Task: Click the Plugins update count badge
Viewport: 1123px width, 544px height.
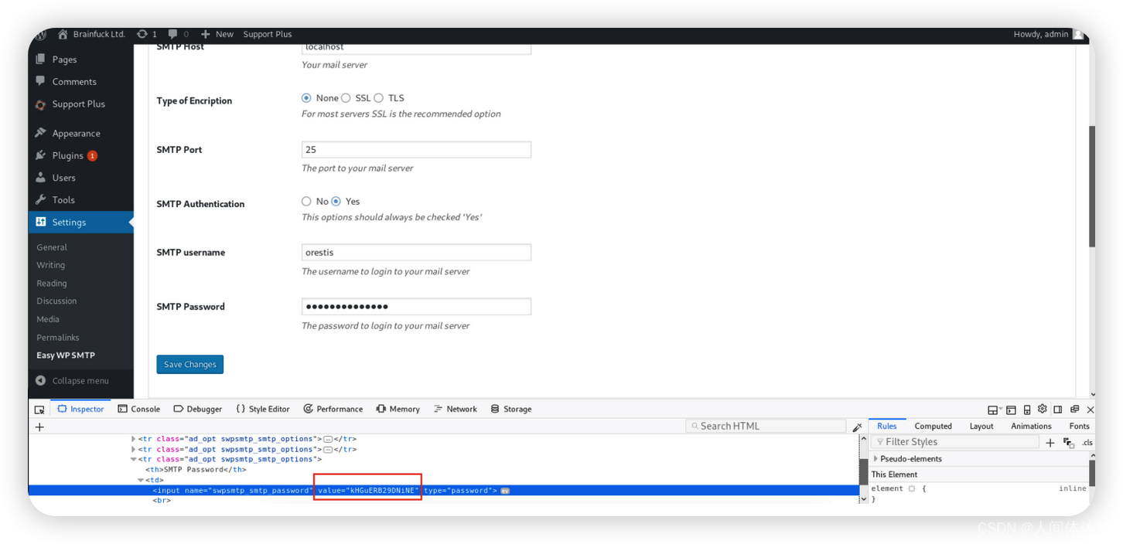Action: (92, 156)
